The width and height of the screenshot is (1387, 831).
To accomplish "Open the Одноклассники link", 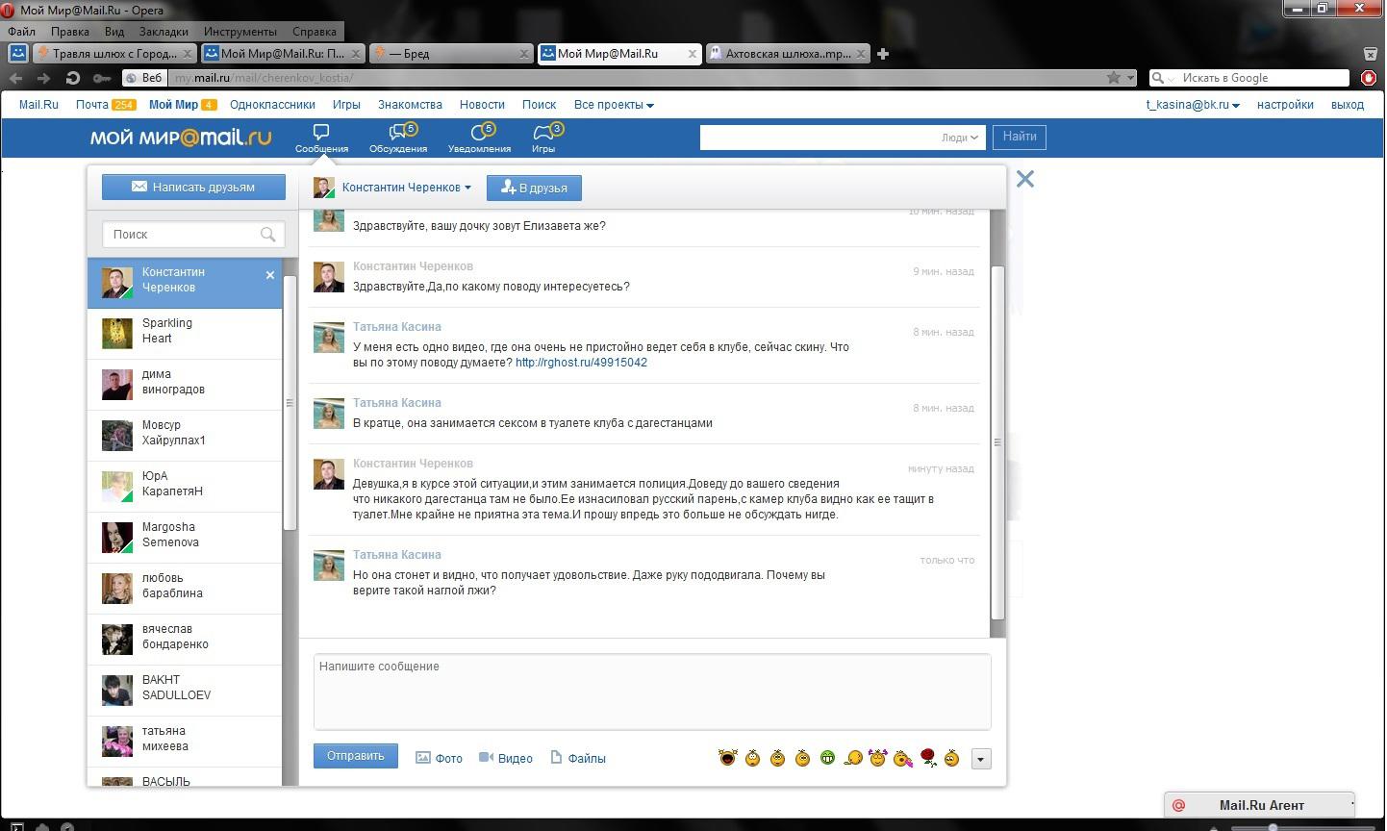I will (x=272, y=105).
